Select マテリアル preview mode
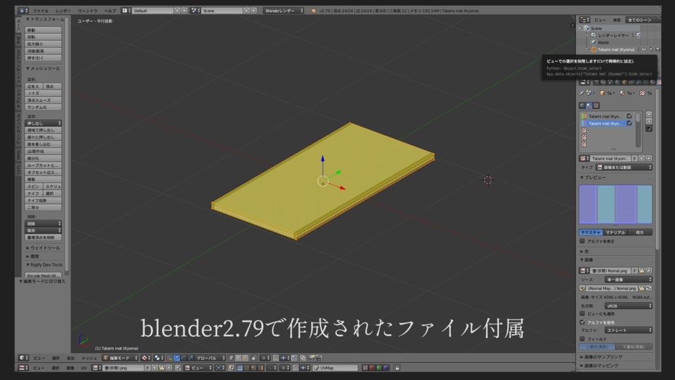 [615, 232]
